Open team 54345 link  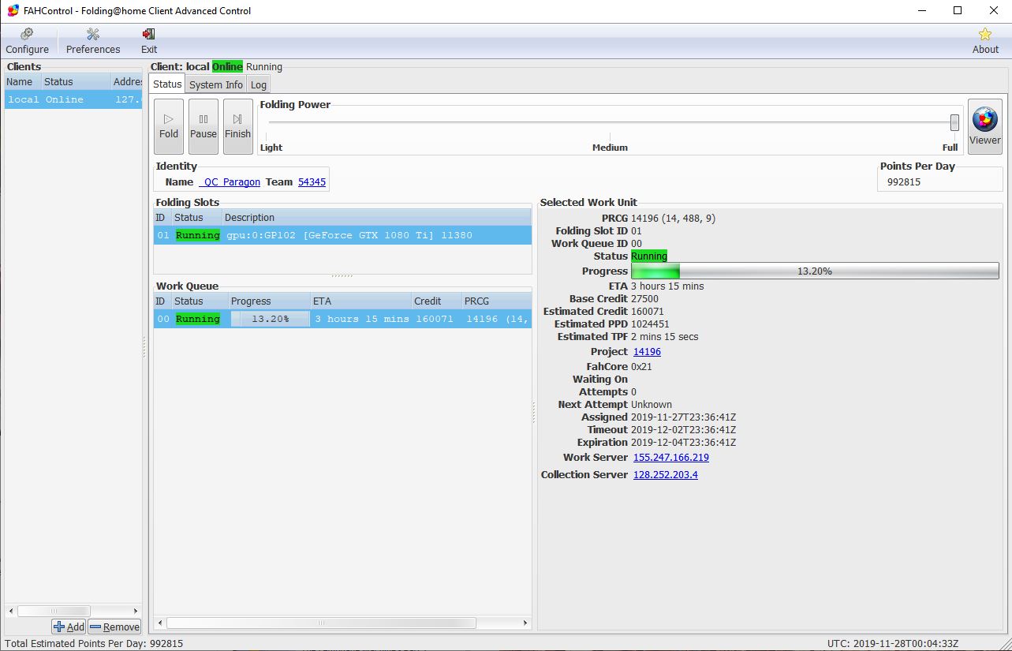pyautogui.click(x=312, y=182)
